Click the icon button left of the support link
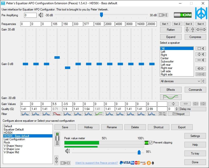Image resolution: width=209 pixels, height=168 pixels. pyautogui.click(x=65, y=163)
